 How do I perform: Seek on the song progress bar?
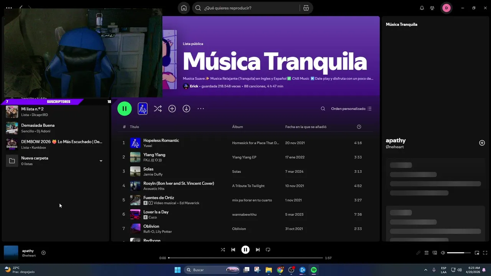click(245, 258)
